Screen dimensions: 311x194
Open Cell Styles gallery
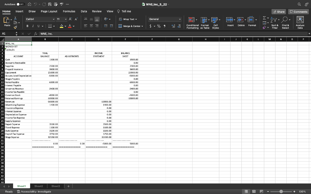[x=216, y=23]
